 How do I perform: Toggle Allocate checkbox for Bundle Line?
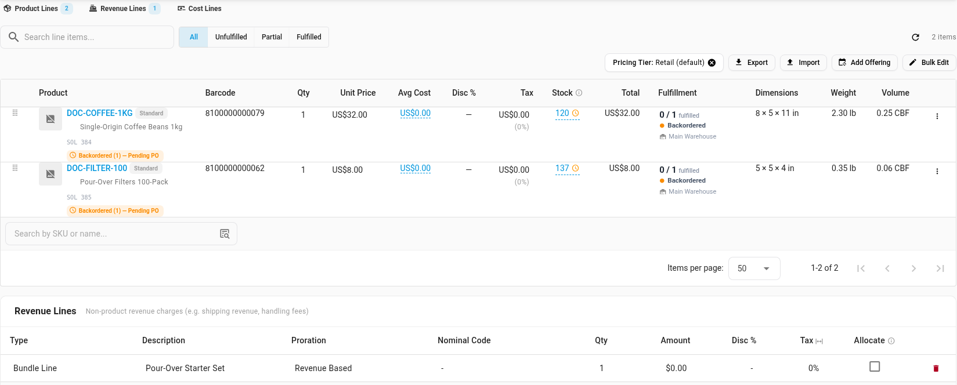875,366
